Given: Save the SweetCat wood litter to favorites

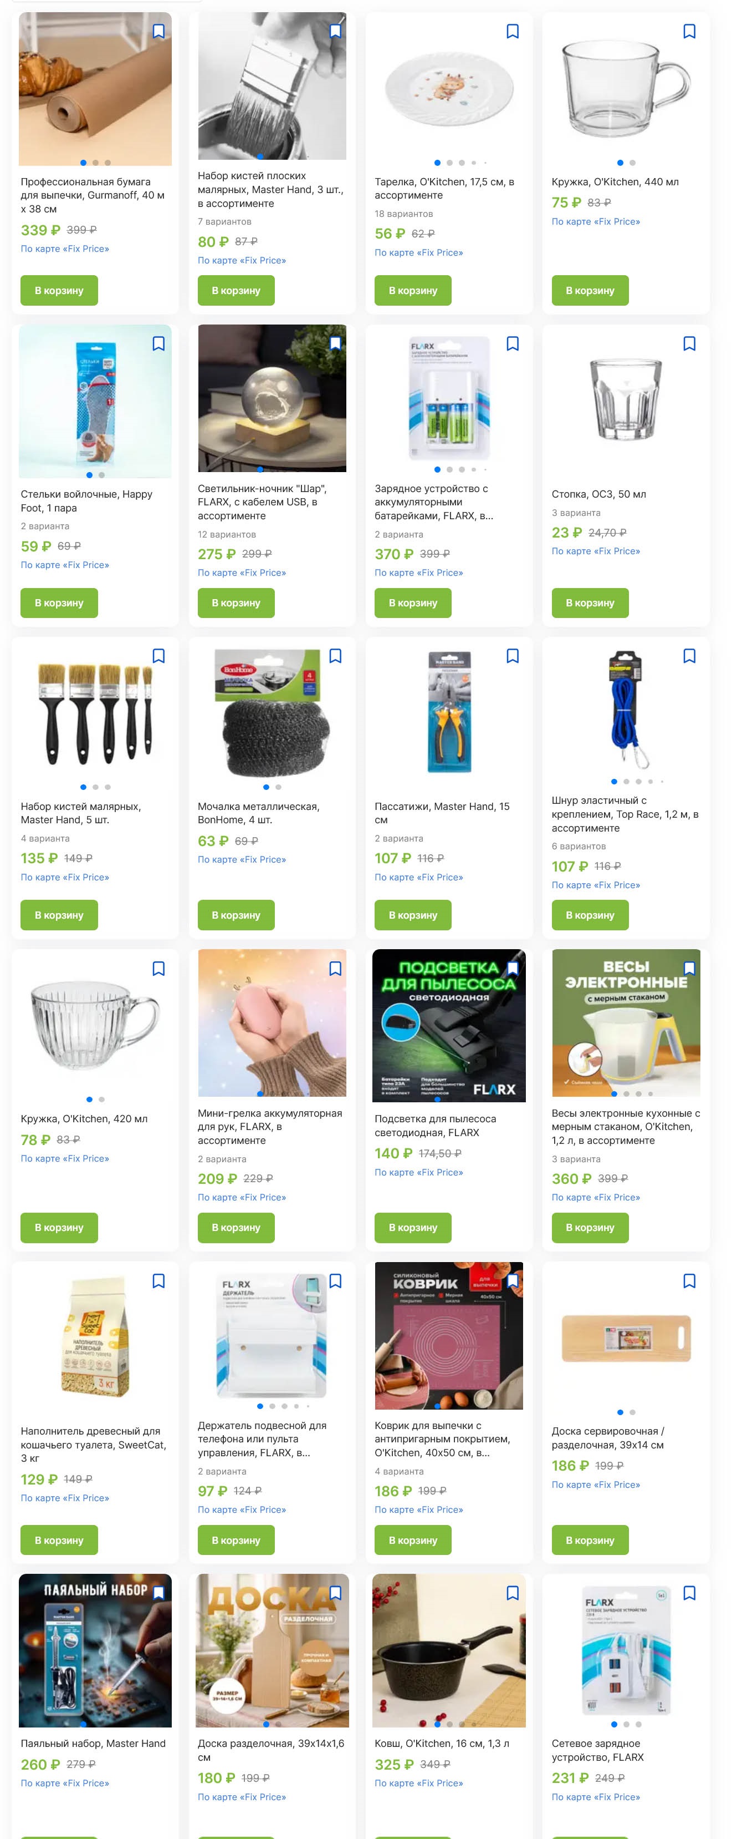Looking at the screenshot, I should click(x=158, y=1281).
